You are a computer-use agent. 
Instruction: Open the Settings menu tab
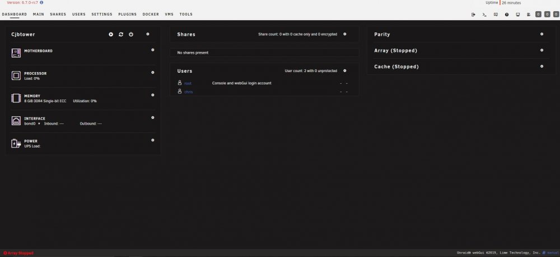pyautogui.click(x=102, y=15)
